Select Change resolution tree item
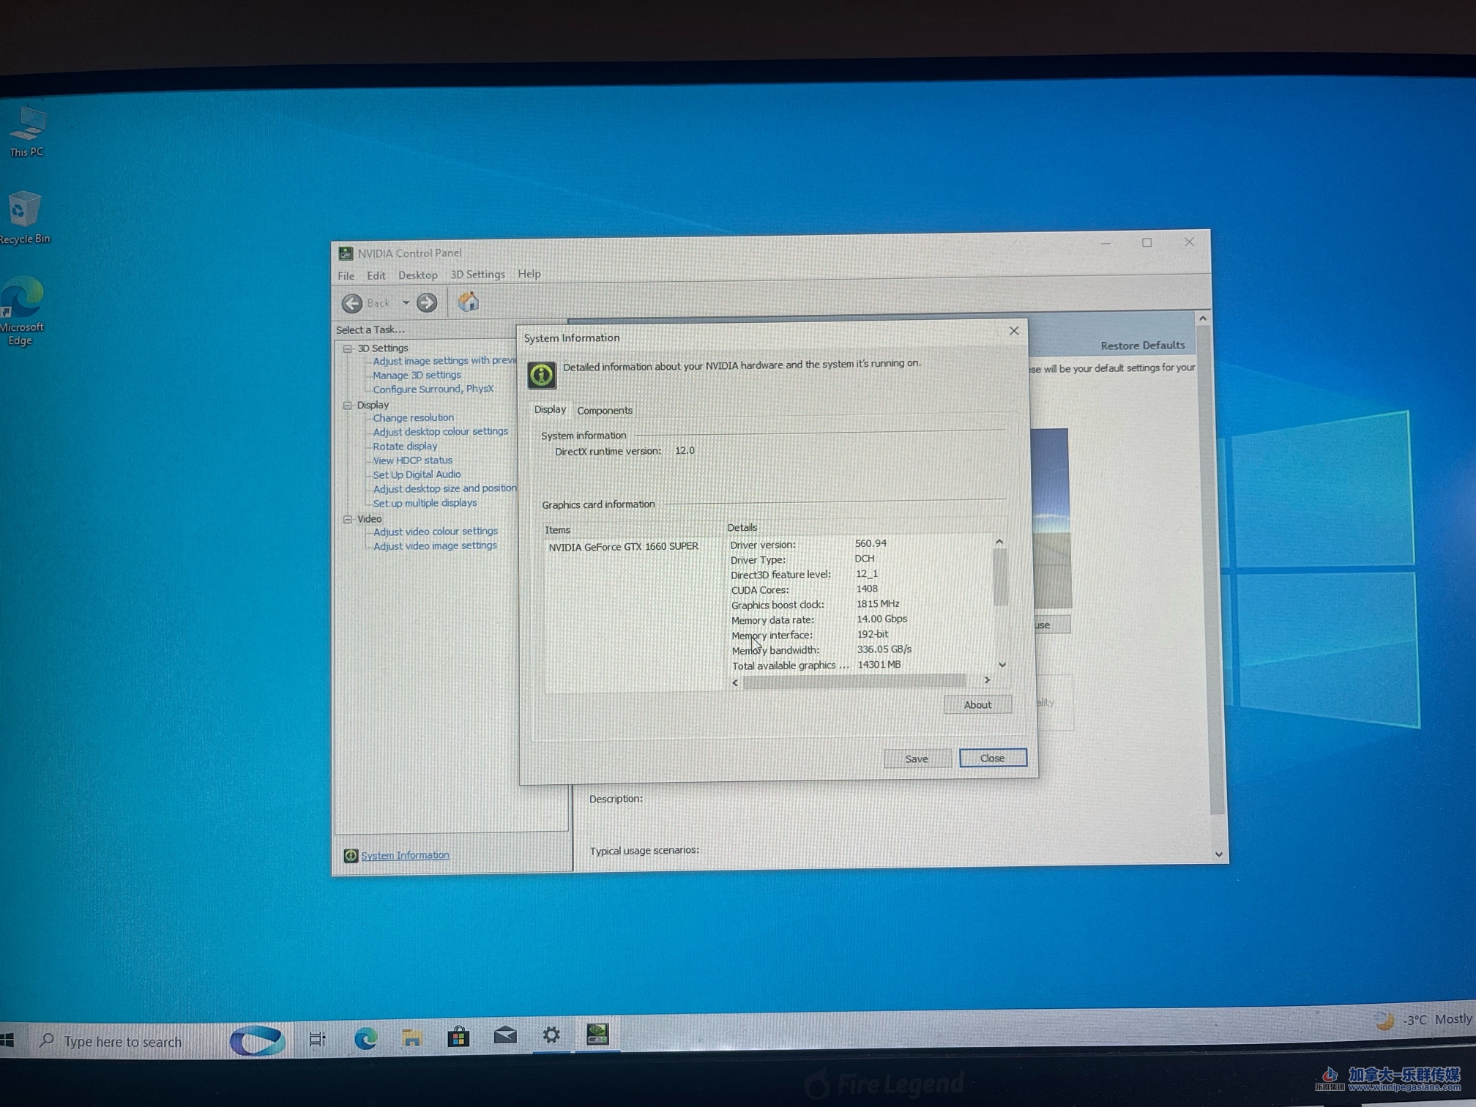Viewport: 1476px width, 1107px height. 413,418
